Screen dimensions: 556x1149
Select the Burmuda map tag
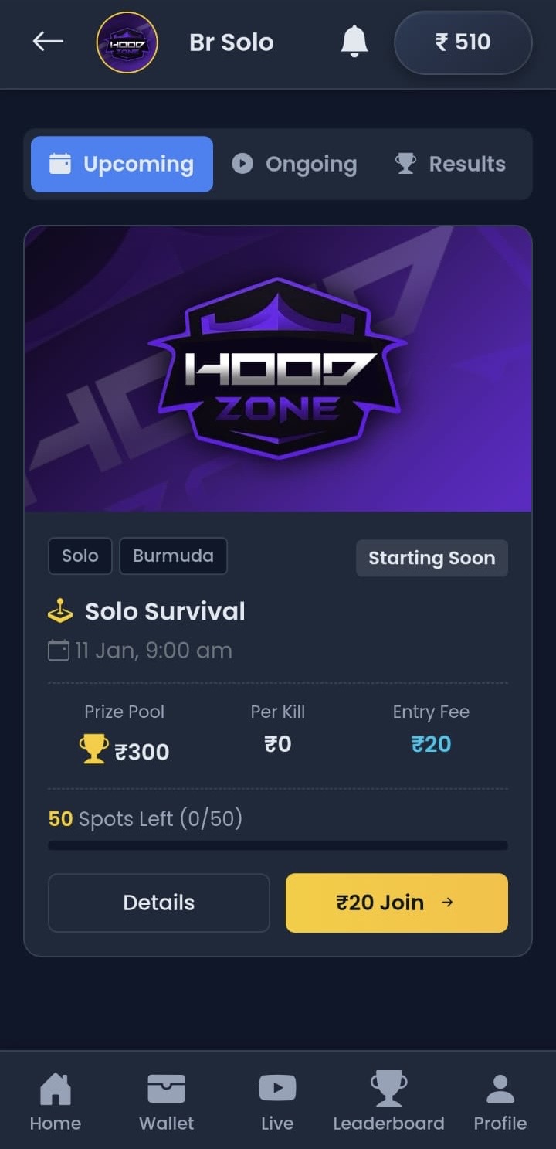point(173,556)
